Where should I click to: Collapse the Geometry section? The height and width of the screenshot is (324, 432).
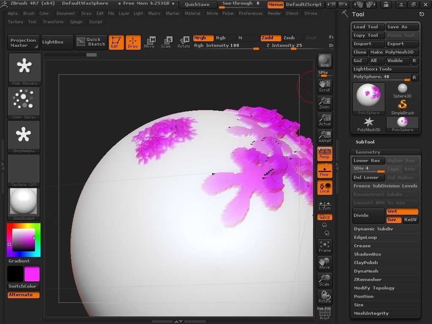368,152
